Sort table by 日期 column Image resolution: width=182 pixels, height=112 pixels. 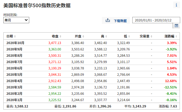[11, 36]
